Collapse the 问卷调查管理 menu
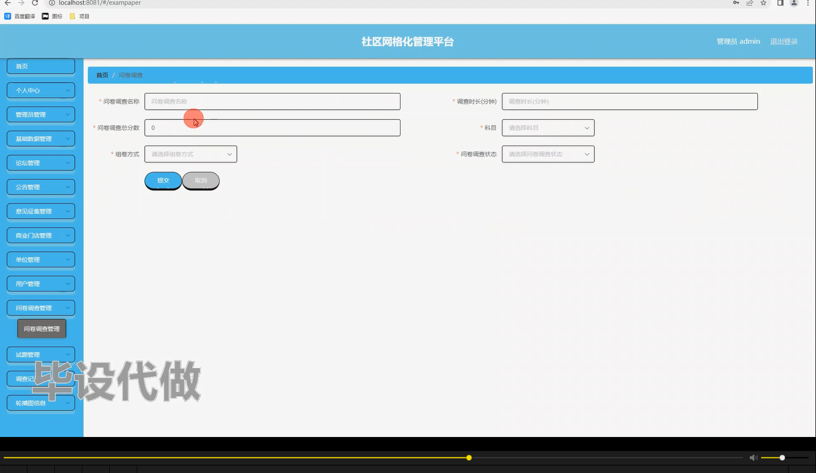This screenshot has height=473, width=816. tap(40, 307)
